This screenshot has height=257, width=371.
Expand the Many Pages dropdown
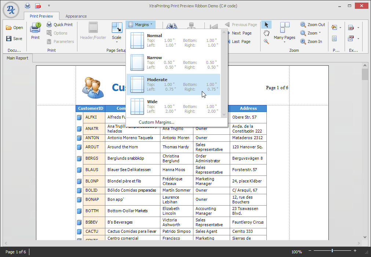coord(284,37)
